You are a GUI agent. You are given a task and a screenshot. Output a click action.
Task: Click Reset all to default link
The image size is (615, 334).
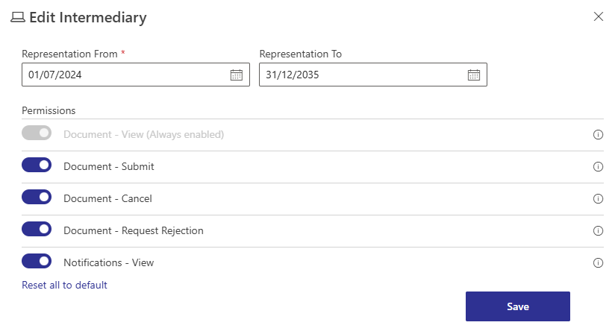click(x=65, y=285)
